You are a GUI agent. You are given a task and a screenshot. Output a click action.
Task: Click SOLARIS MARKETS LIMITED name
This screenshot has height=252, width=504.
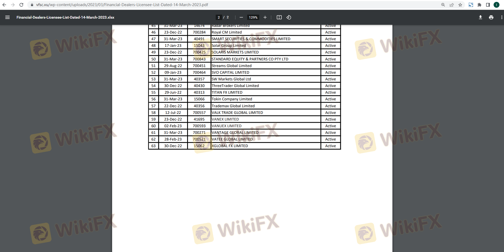235,52
